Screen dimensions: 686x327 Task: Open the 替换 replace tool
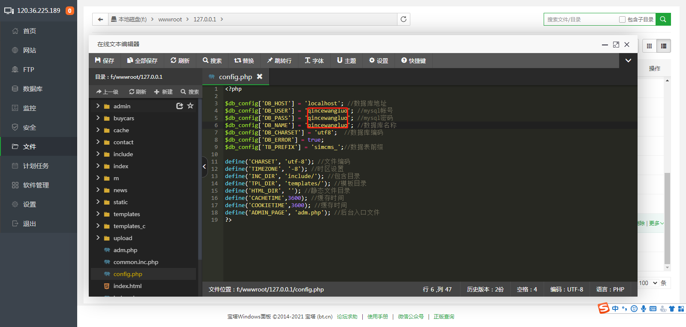244,61
